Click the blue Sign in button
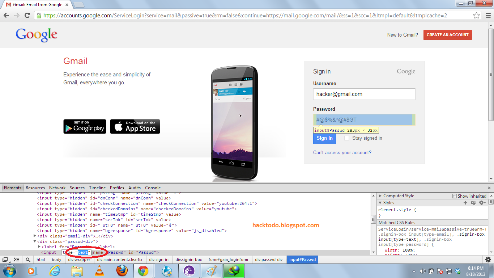Screen dimensions: 494x278 click(x=324, y=138)
